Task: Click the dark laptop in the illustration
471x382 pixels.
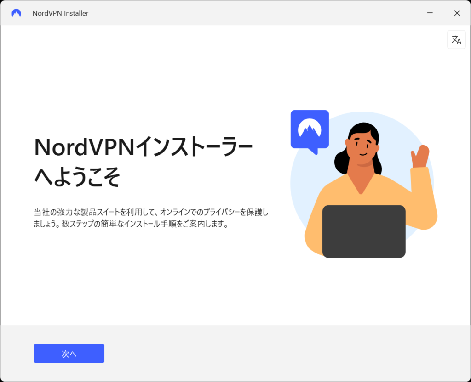Action: tap(363, 231)
